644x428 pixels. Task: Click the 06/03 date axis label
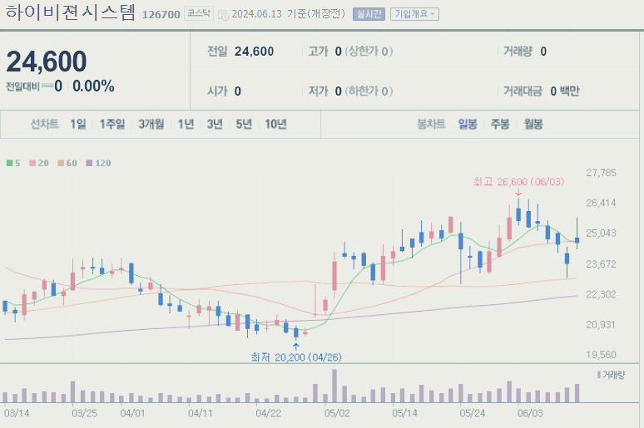point(530,413)
